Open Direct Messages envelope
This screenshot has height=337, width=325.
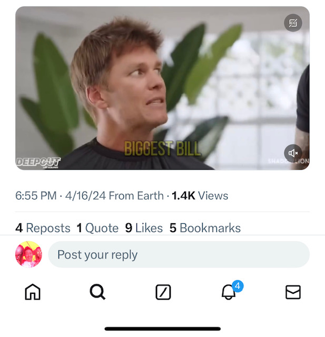tap(293, 292)
